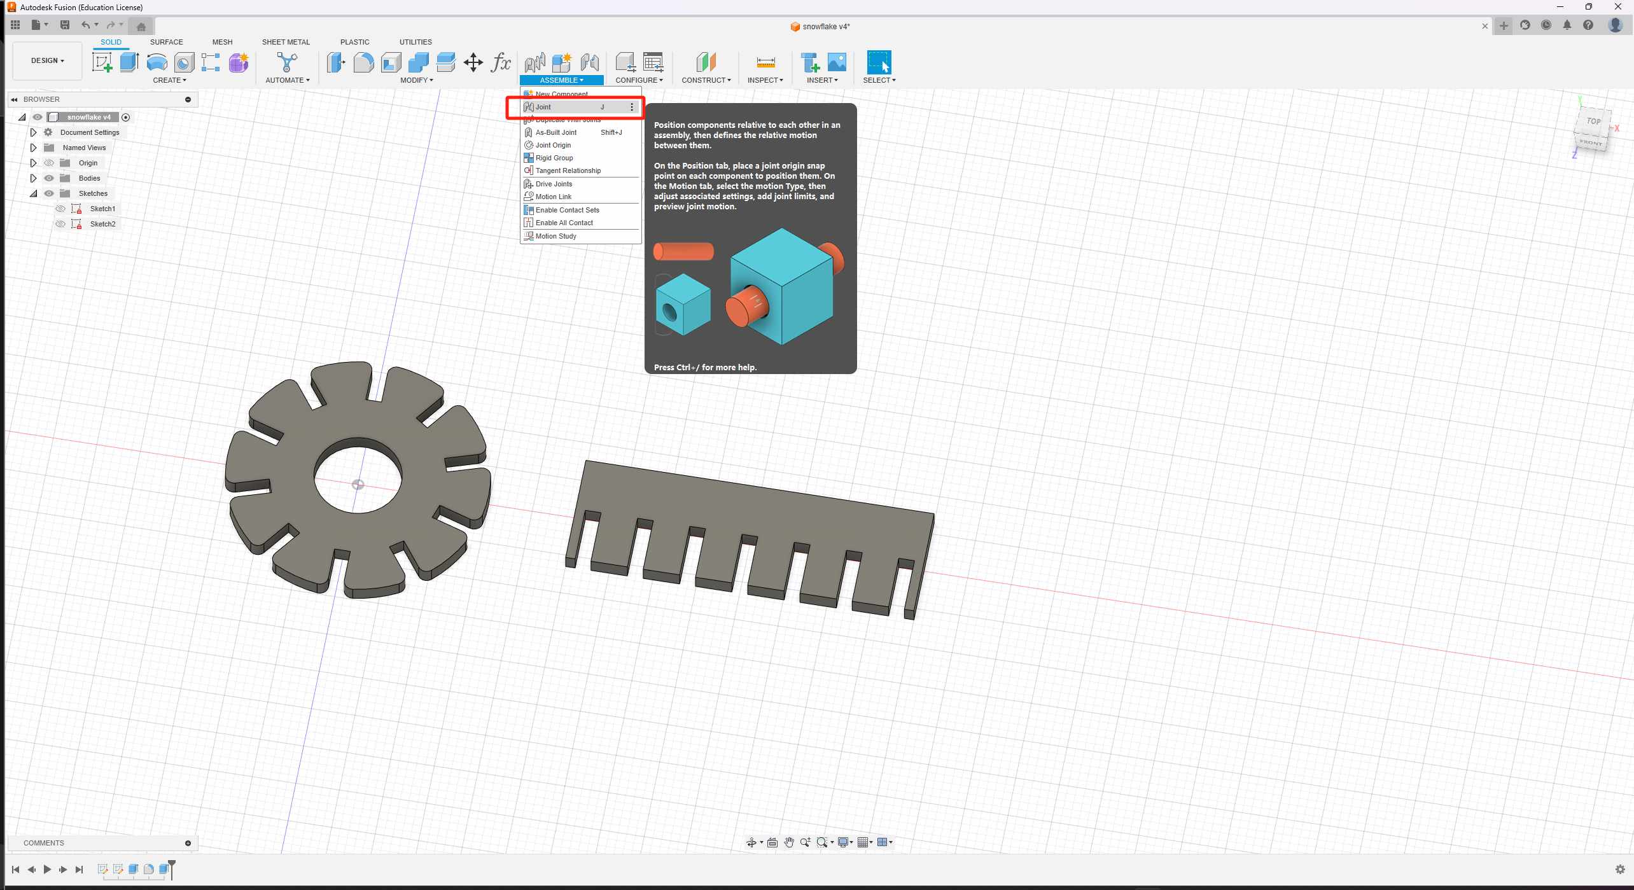Click the Home tab icon
Image resolution: width=1634 pixels, height=890 pixels.
141,26
